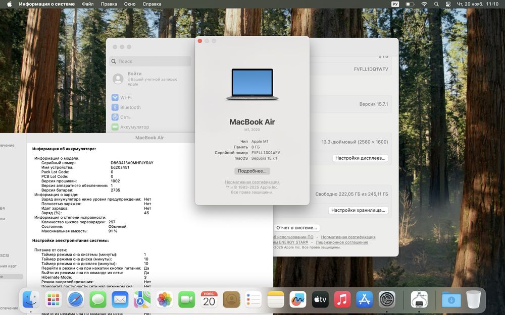Open Calendar showing 20 in Dock
The image size is (505, 315).
209,300
